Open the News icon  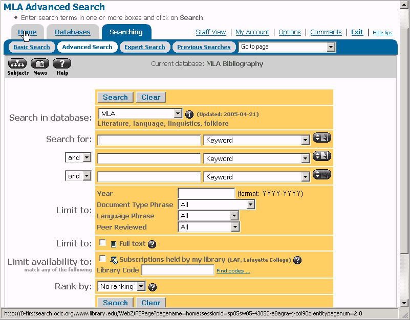click(40, 63)
